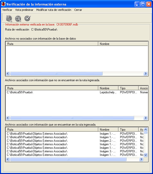
Task: Close the Verificación de la información externa window
Action: tap(149, 4)
